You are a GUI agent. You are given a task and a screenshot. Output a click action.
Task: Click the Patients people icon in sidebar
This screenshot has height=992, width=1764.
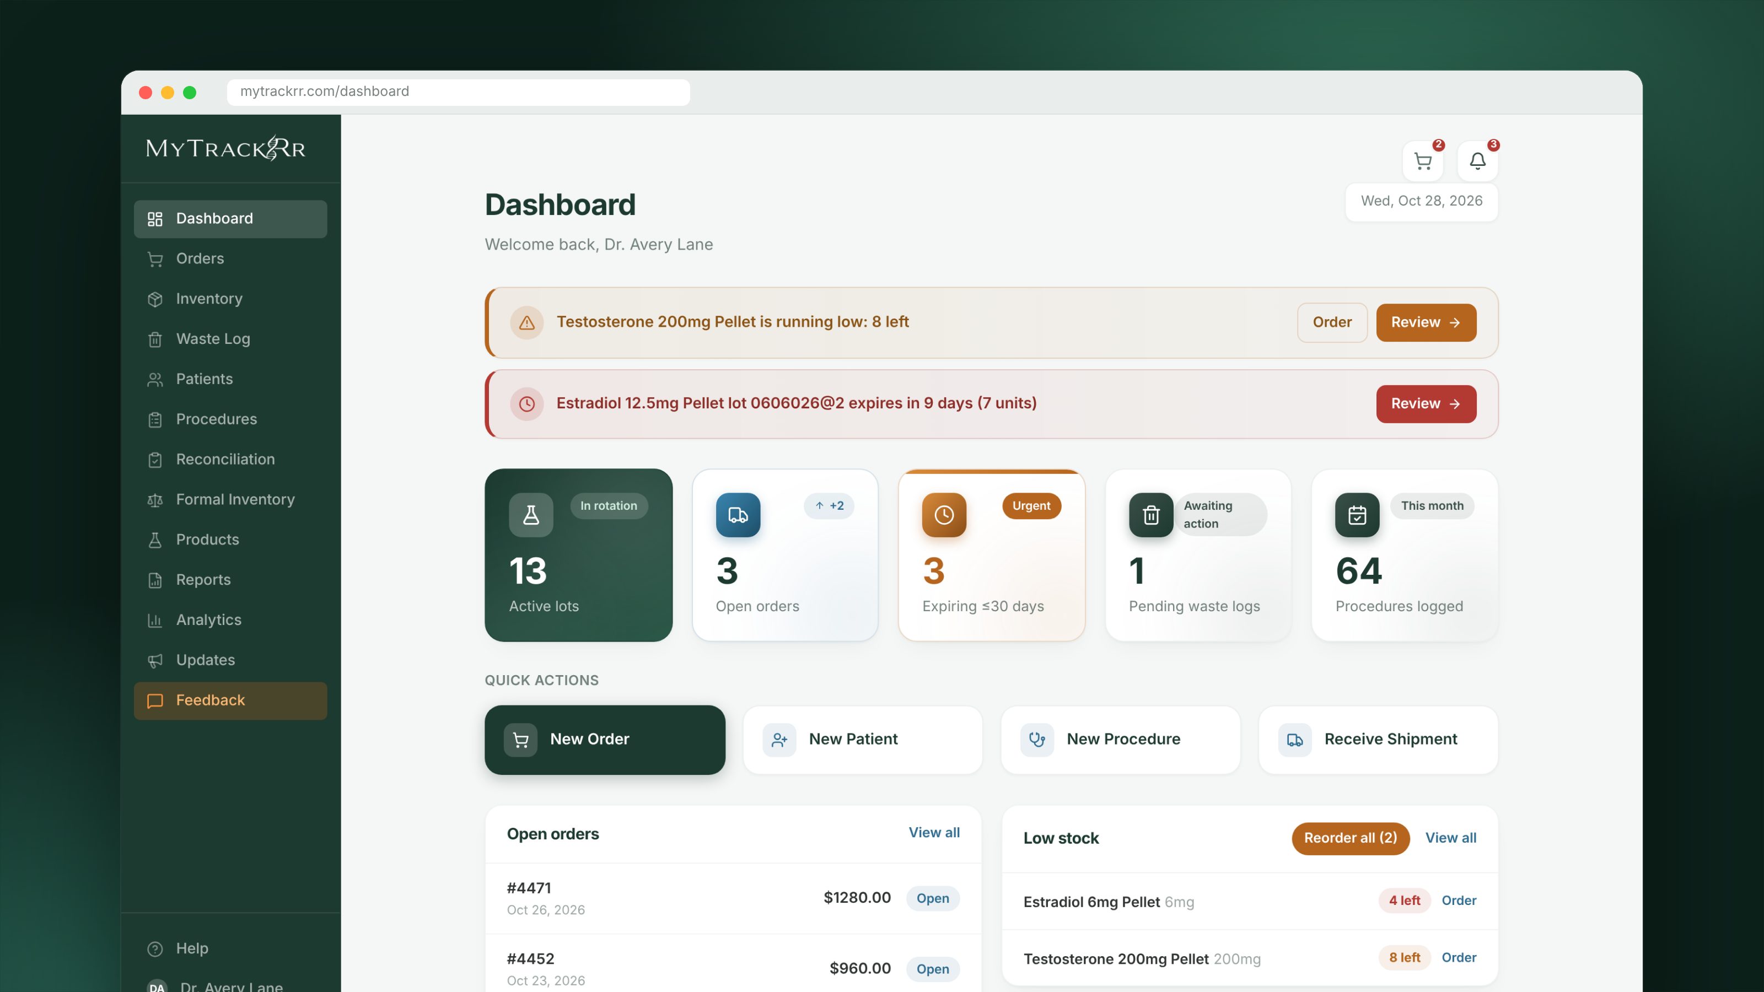click(x=155, y=380)
